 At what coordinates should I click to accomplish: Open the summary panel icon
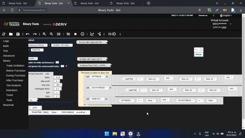68,34
